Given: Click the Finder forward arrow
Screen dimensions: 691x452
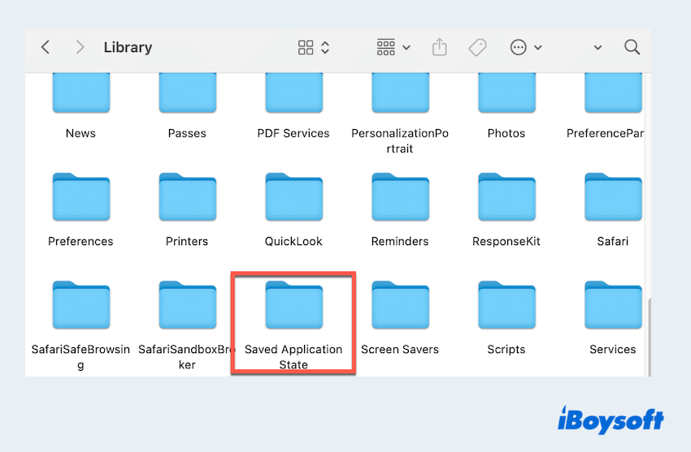Looking at the screenshot, I should 80,48.
